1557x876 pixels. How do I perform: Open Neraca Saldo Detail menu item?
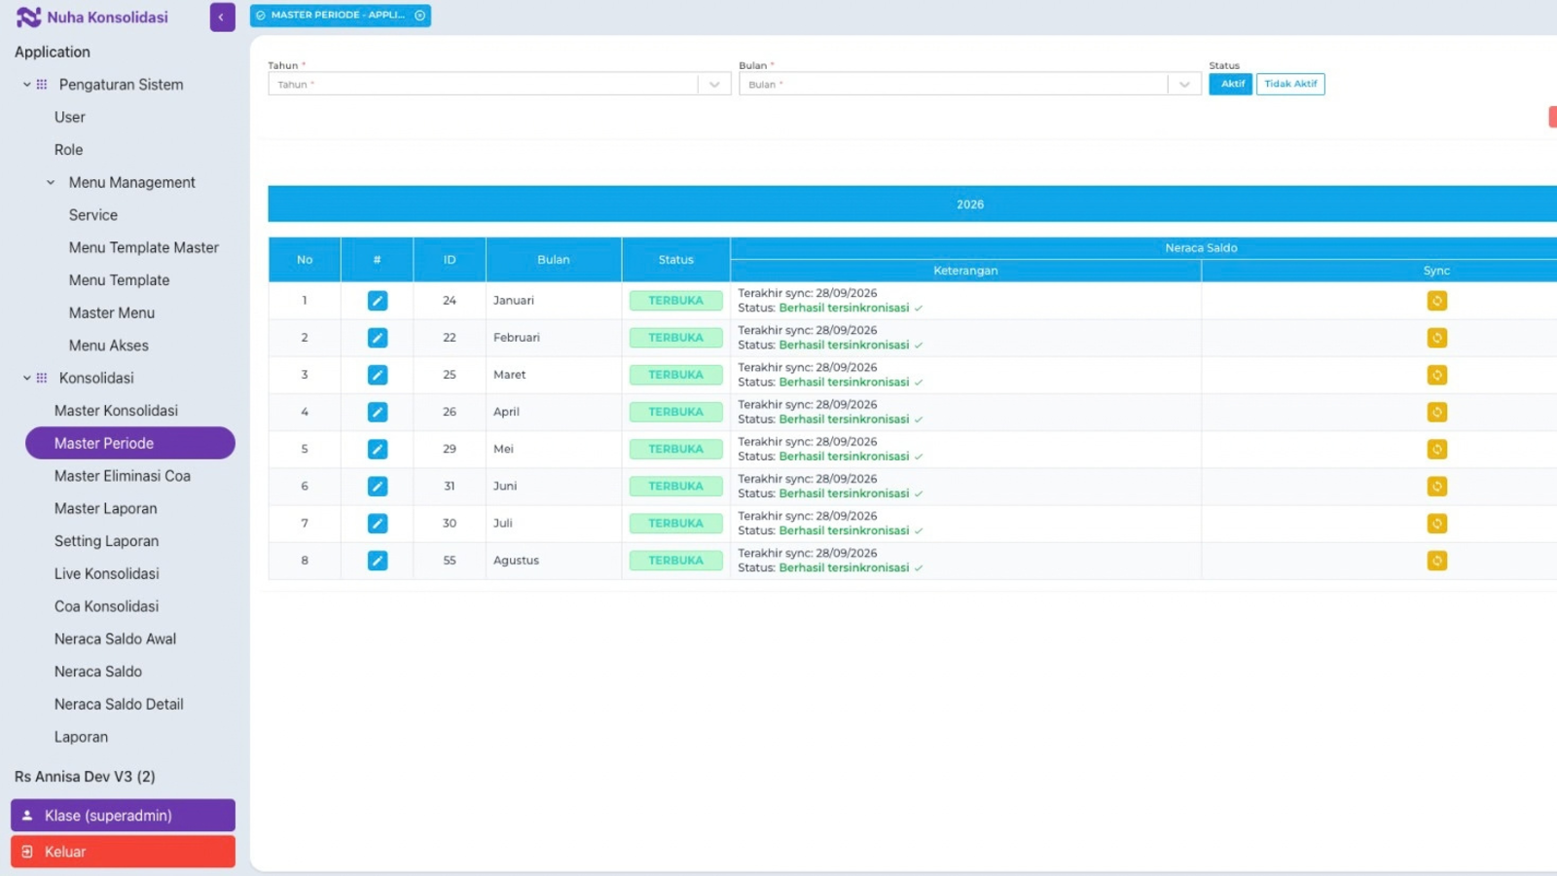coord(119,705)
